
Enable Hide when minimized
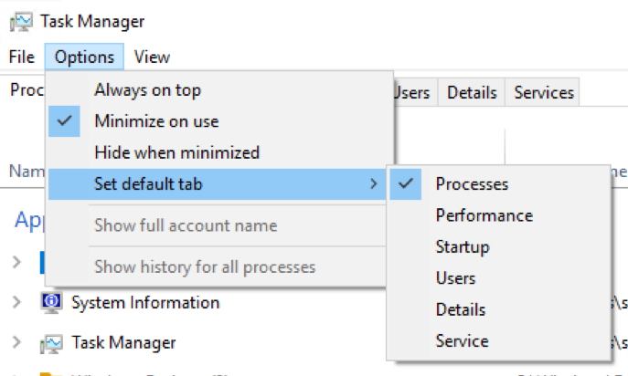point(176,152)
